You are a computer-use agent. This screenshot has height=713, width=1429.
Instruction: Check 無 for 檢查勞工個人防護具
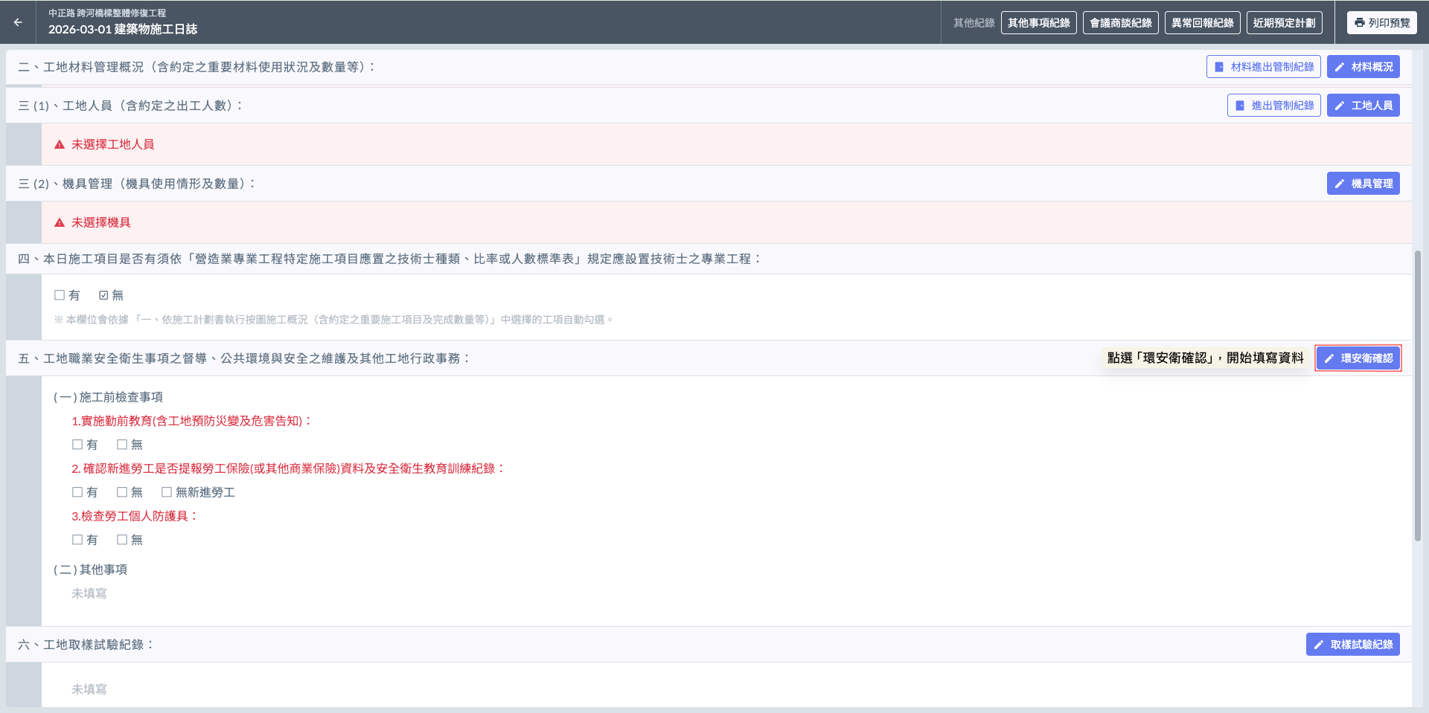click(x=122, y=540)
